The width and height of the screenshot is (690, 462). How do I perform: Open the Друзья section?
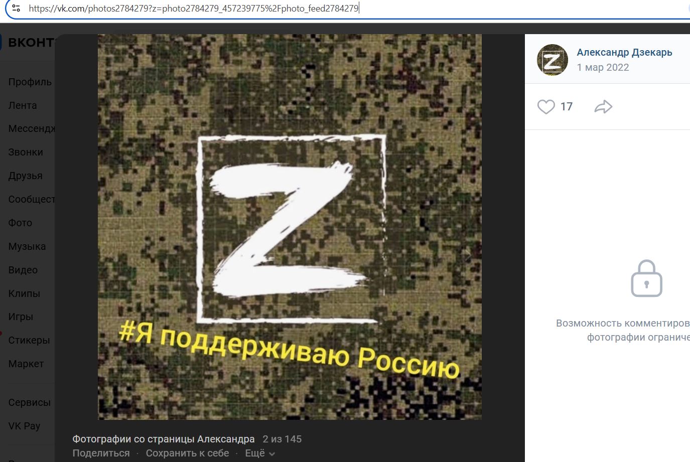[25, 176]
